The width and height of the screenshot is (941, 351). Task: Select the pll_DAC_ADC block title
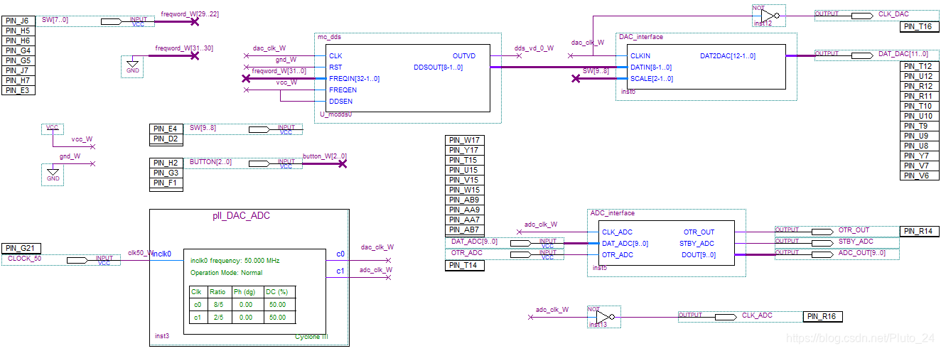tap(242, 215)
